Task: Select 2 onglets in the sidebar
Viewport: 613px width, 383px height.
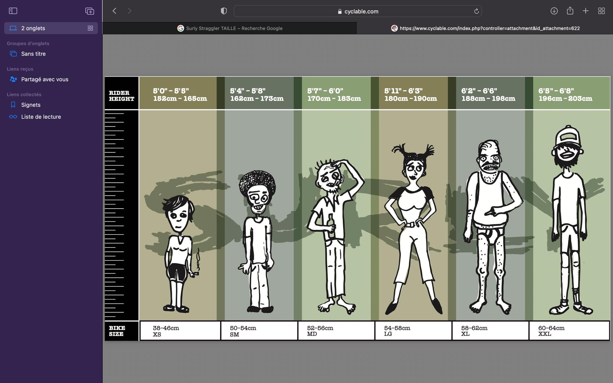Action: coord(51,28)
